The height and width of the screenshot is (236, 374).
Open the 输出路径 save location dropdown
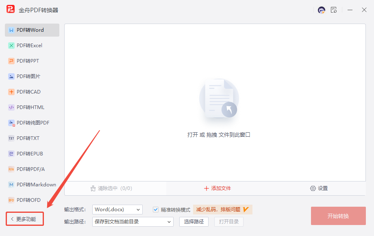click(x=133, y=222)
